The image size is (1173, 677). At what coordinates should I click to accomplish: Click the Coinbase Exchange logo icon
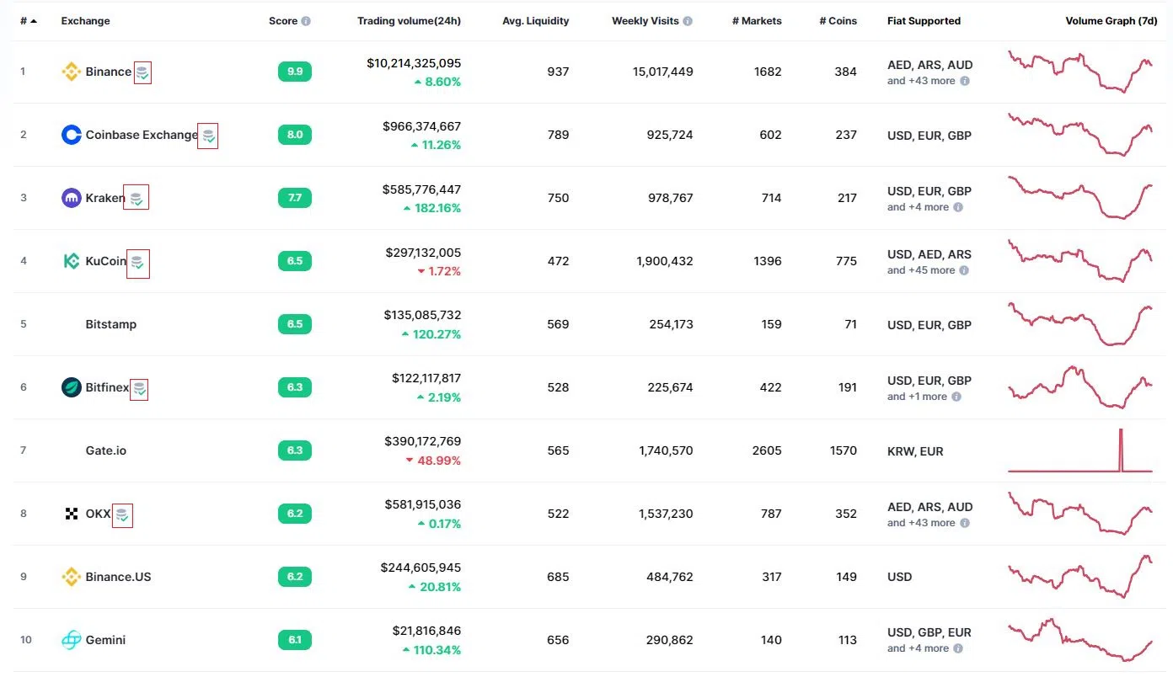[72, 135]
